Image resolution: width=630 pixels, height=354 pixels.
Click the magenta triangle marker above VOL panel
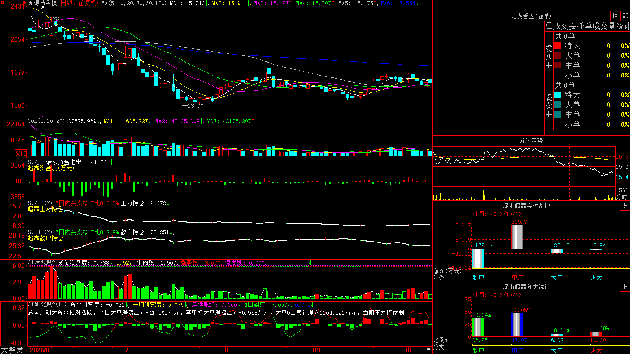point(42,116)
